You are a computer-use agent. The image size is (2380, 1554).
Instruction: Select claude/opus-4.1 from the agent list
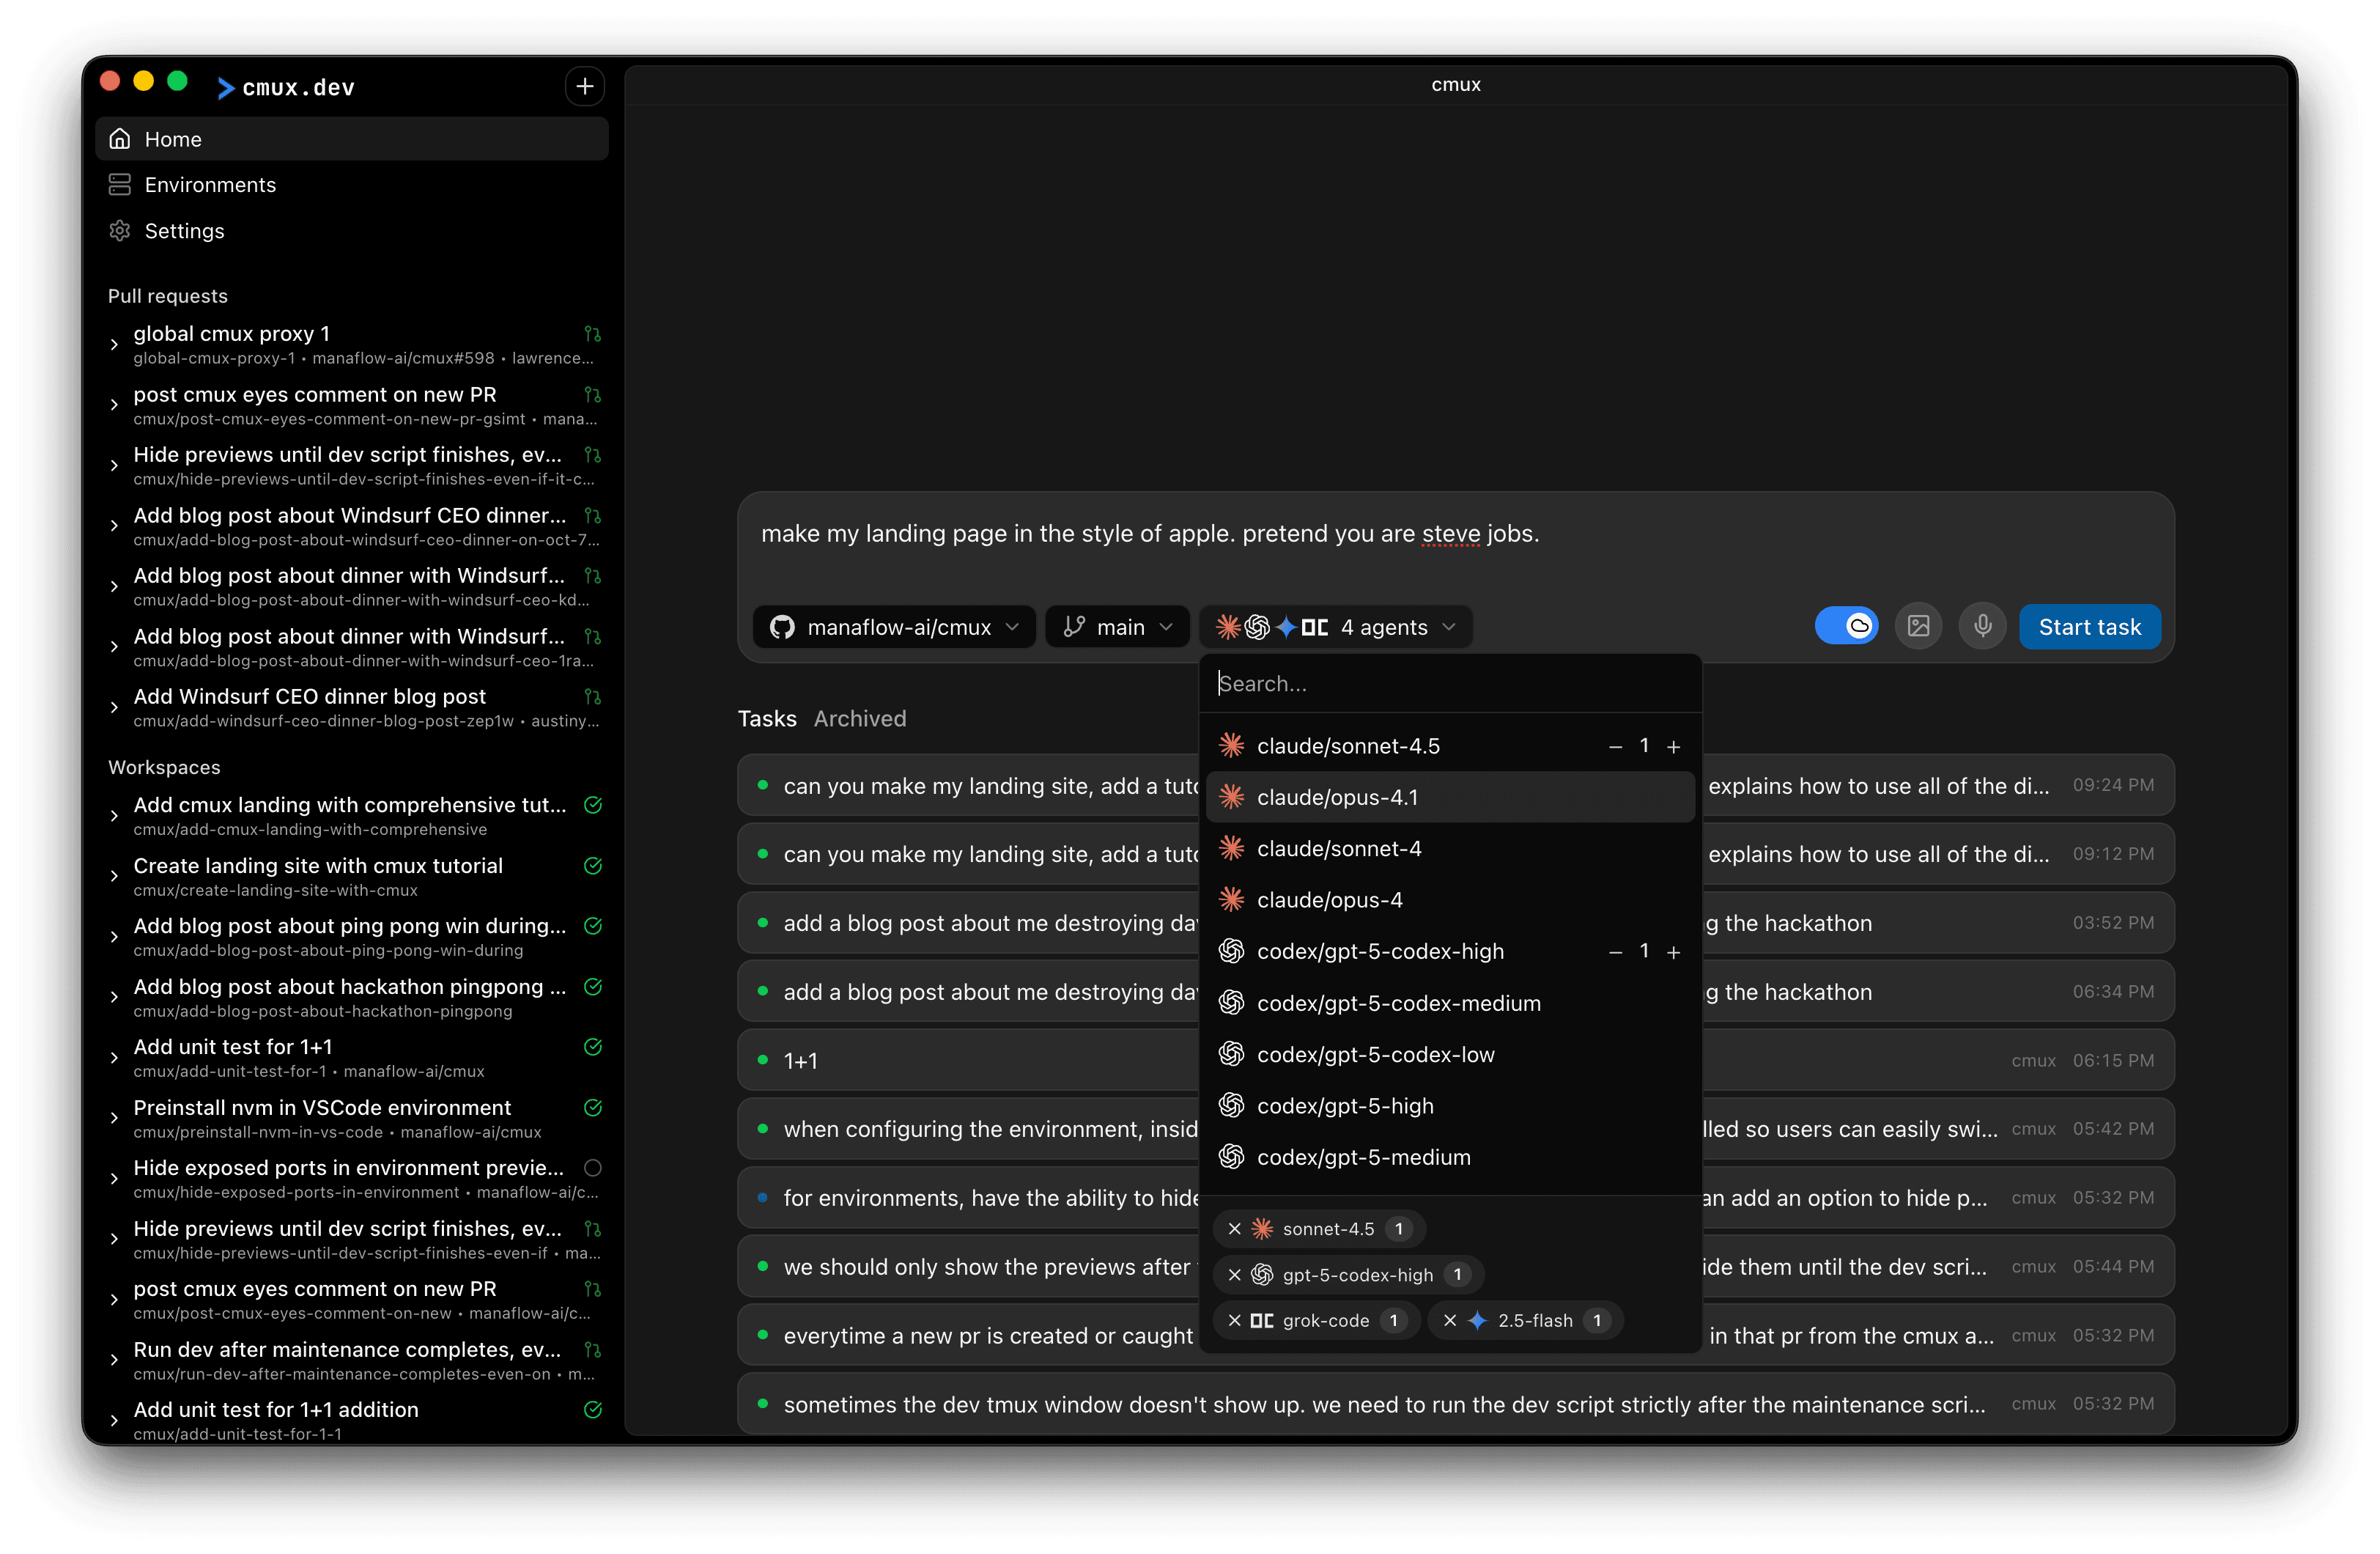pyautogui.click(x=1337, y=797)
